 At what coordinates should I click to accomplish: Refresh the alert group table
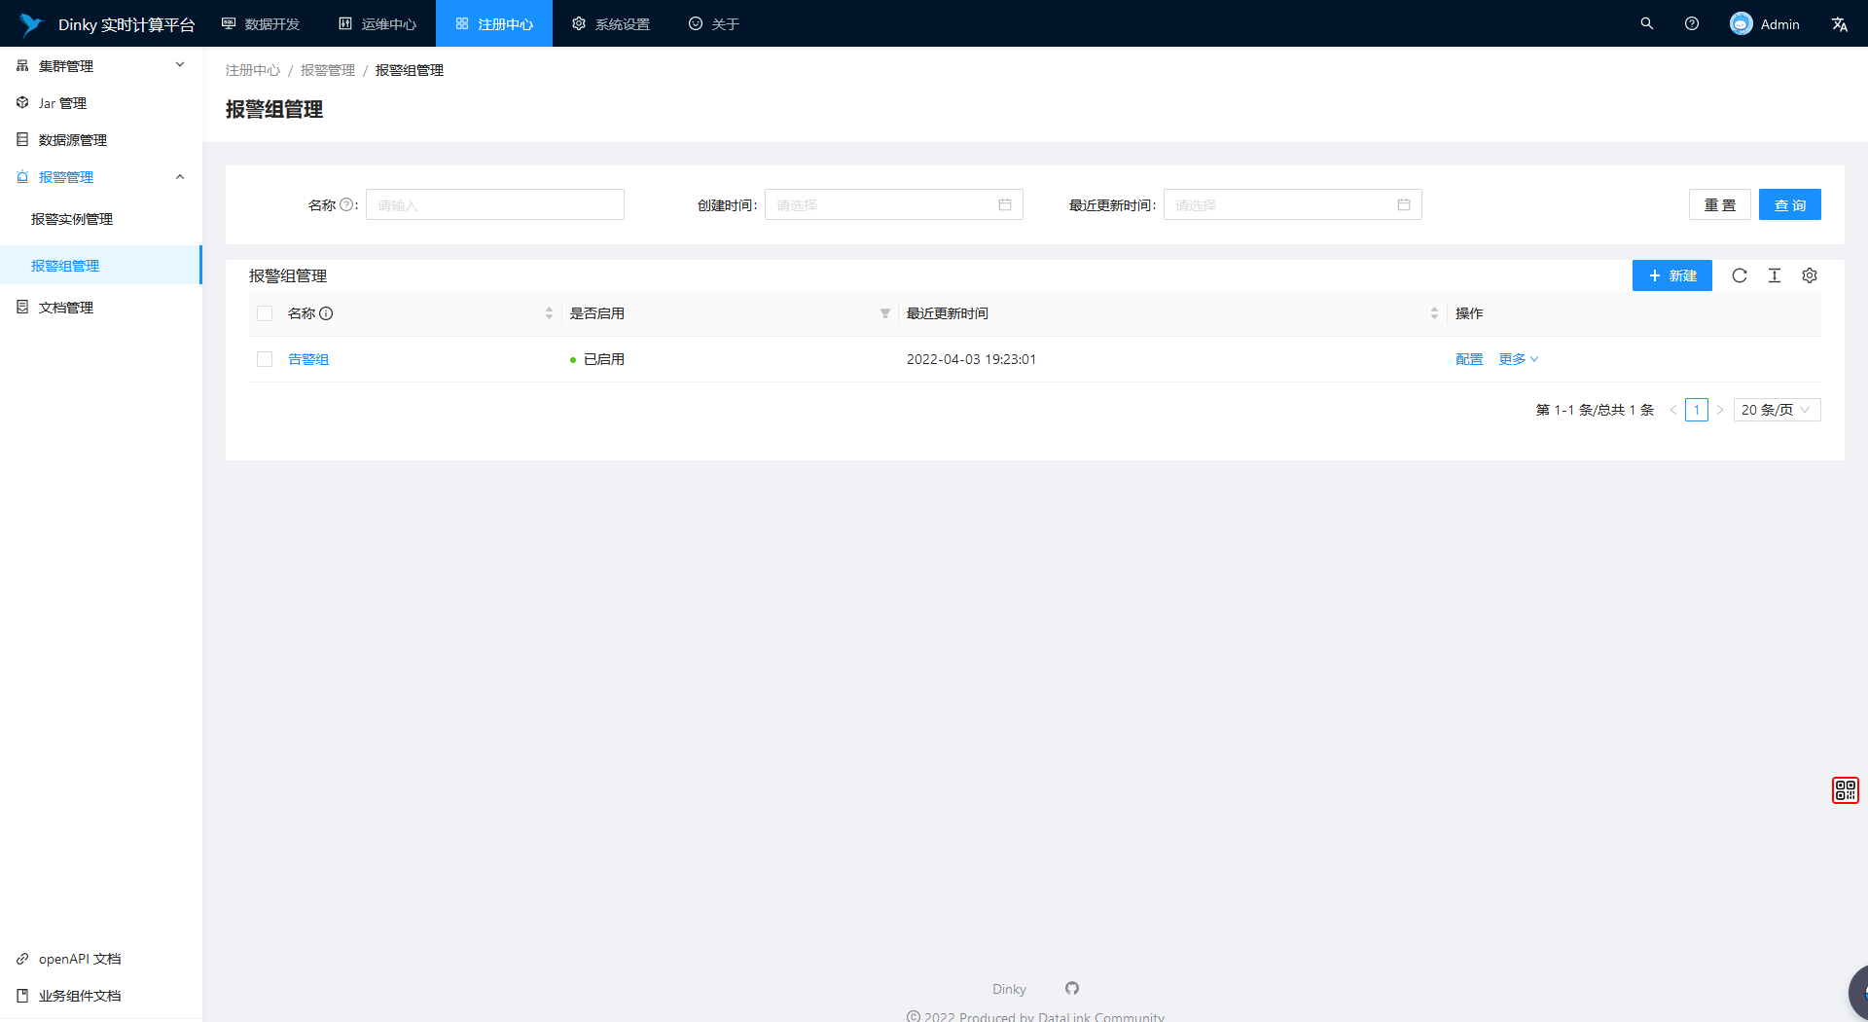point(1740,275)
